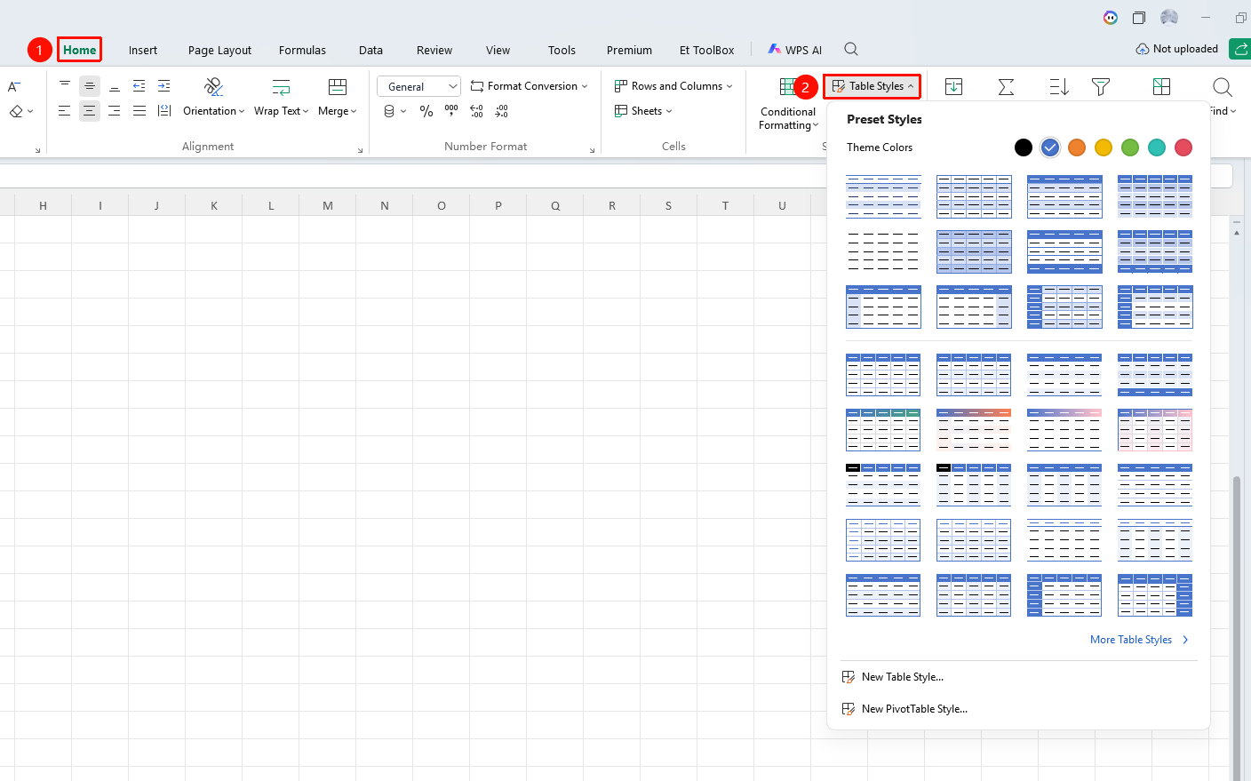Toggle the center horizontal alignment button
This screenshot has height=781, width=1251.
90,111
